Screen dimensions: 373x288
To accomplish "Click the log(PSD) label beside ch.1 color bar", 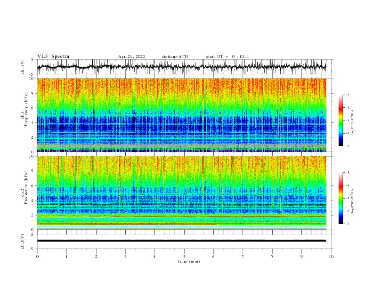I will click(x=352, y=123).
